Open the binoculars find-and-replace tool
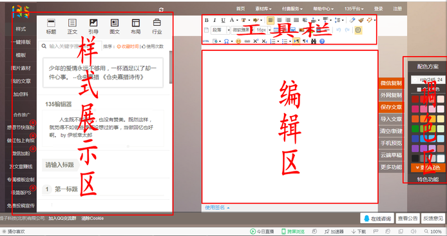The width and height of the screenshot is (447, 236). click(x=314, y=41)
